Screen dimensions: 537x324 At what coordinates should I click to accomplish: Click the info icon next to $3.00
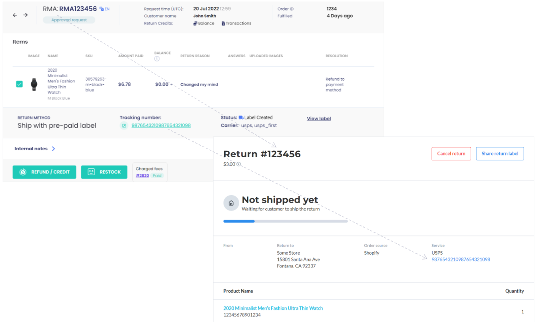238,164
